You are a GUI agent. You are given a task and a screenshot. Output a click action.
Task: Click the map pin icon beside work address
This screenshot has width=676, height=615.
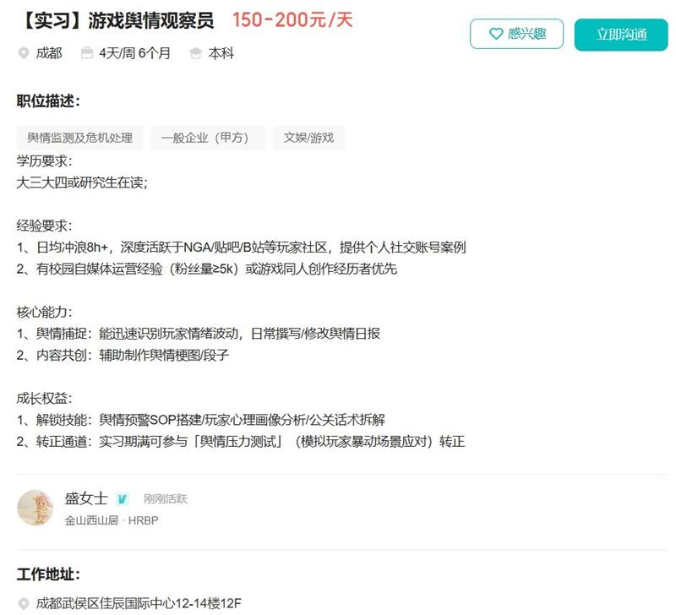click(24, 603)
